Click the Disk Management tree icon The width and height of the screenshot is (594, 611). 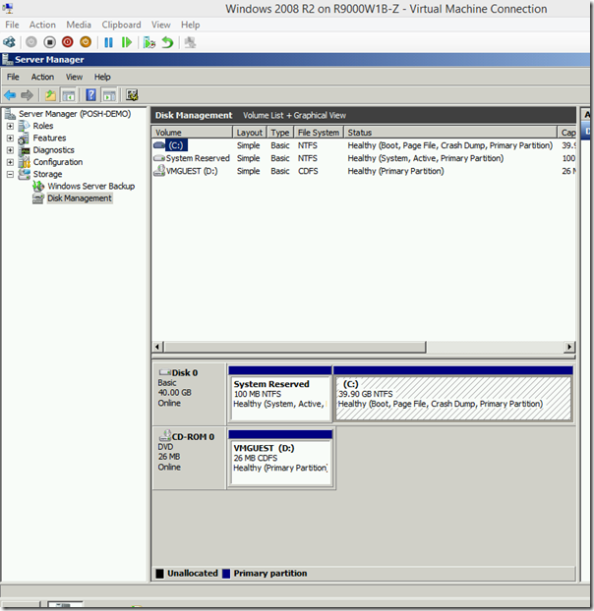point(38,198)
